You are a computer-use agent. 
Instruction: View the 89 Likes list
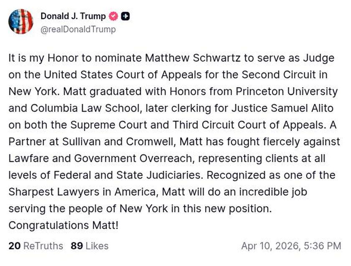click(89, 246)
